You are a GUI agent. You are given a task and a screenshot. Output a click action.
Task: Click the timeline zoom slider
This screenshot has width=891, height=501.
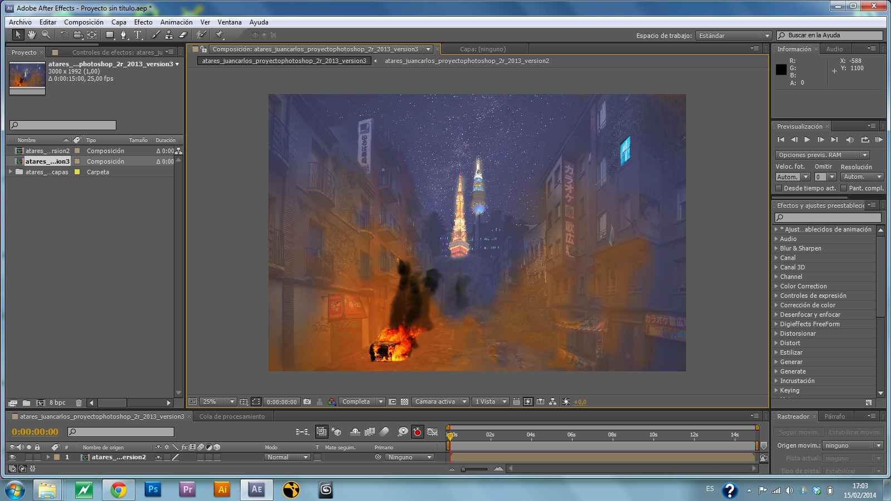tap(476, 469)
